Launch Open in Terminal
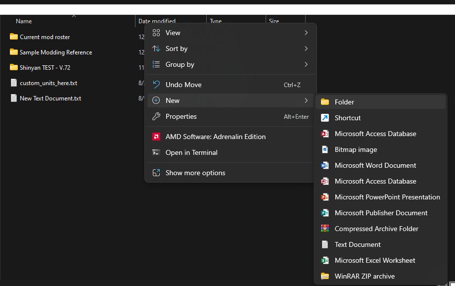 click(191, 152)
